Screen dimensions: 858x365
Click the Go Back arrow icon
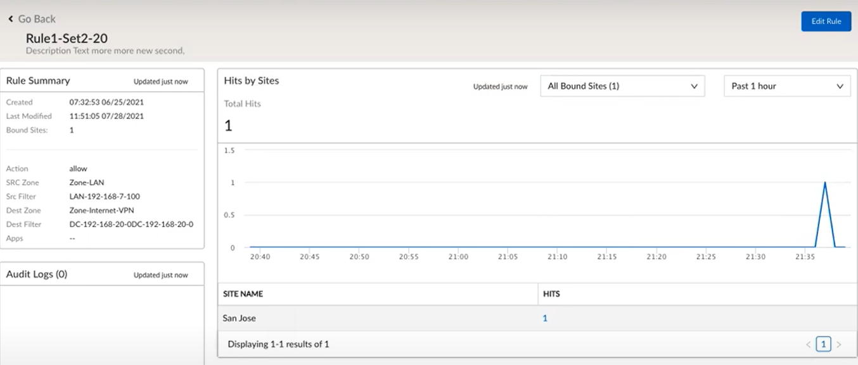pyautogui.click(x=11, y=19)
